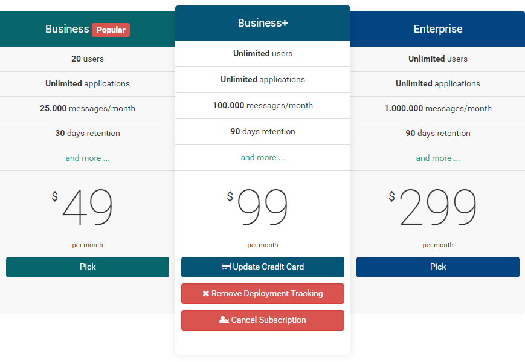The width and height of the screenshot is (525, 362).
Task: Click 'Unlimited users' in Enterprise column
Action: pyautogui.click(x=437, y=59)
